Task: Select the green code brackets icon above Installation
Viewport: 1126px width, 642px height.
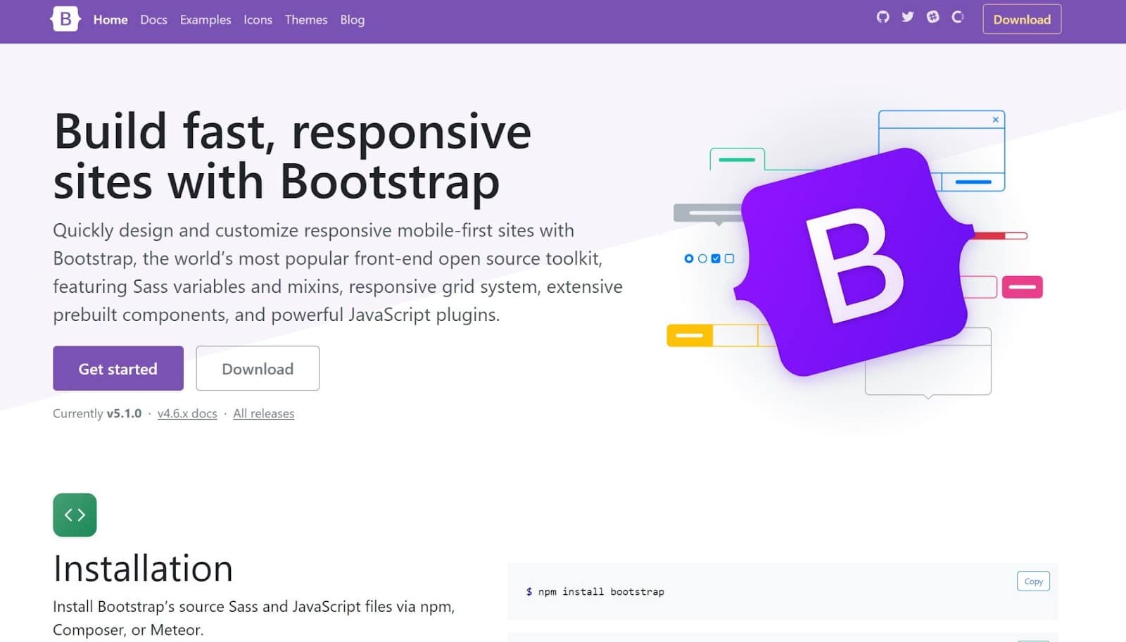Action: pos(75,515)
